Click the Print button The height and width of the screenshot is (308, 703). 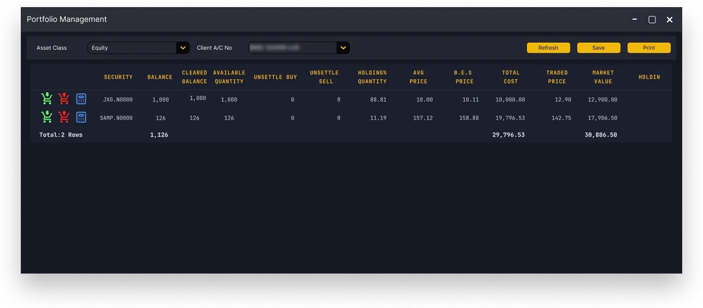click(649, 48)
